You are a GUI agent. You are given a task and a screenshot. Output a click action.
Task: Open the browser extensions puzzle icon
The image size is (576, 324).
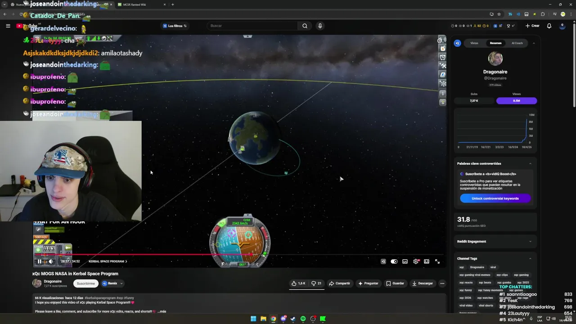(x=543, y=14)
